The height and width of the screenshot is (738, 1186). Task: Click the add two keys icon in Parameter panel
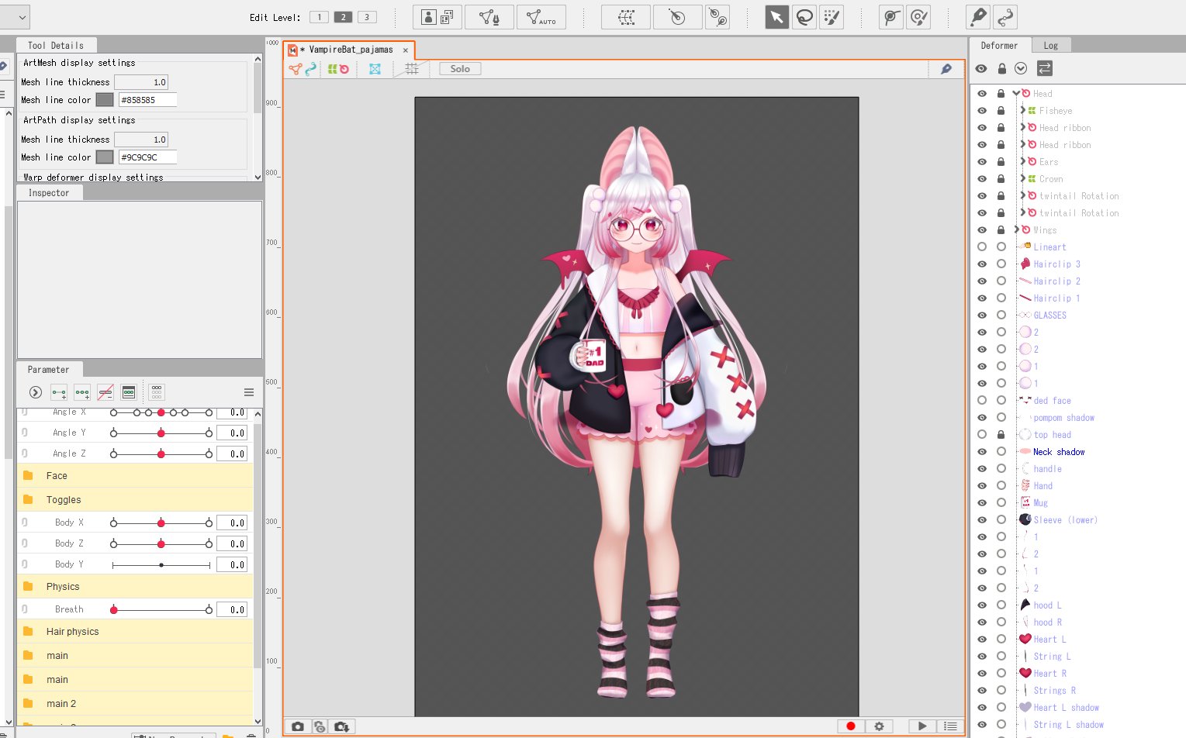click(59, 392)
